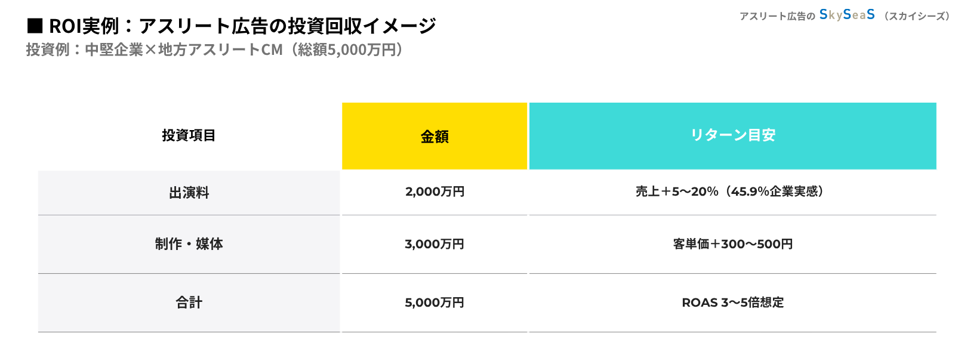Select the 制作・媒体 row label

click(189, 244)
